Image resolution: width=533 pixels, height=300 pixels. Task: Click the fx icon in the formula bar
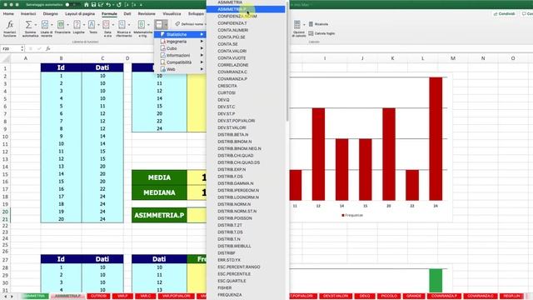(x=48, y=48)
